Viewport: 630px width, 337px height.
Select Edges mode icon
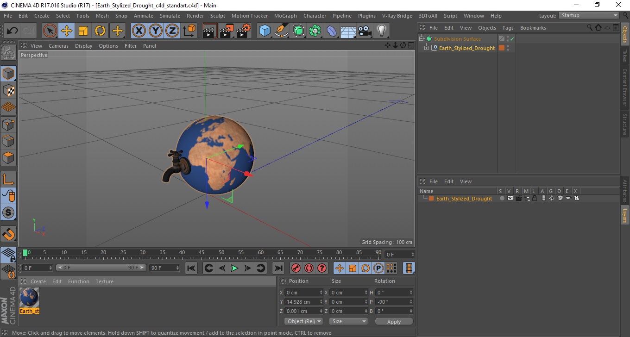tap(8, 141)
